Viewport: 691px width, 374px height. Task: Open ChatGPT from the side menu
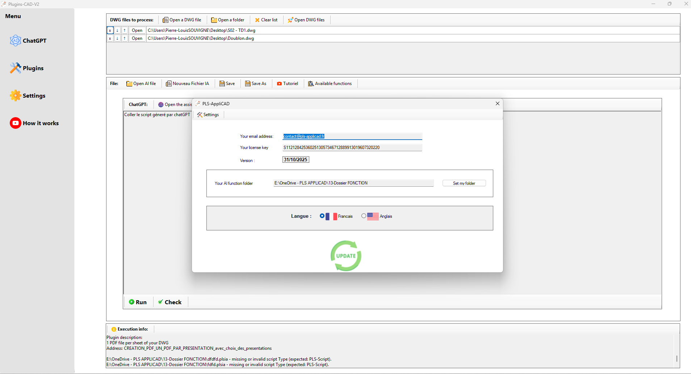click(28, 41)
